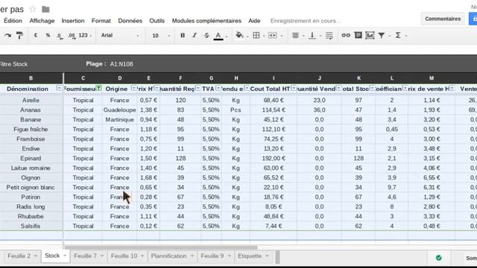
Task: Open functions sigma icon
Action: pyautogui.click(x=398, y=35)
